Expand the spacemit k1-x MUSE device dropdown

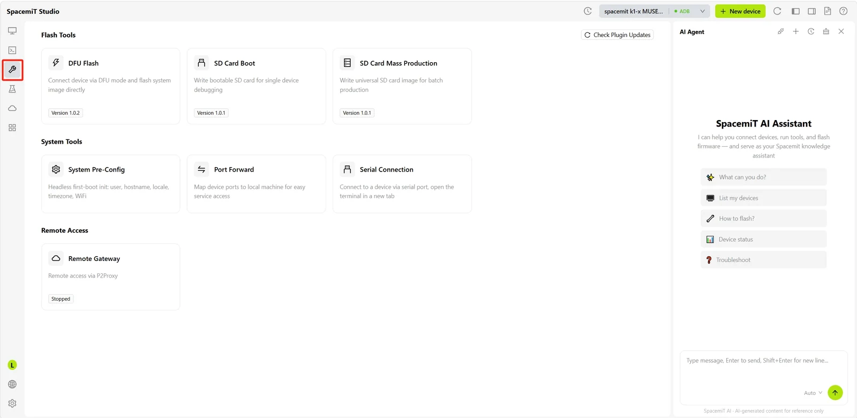point(655,11)
